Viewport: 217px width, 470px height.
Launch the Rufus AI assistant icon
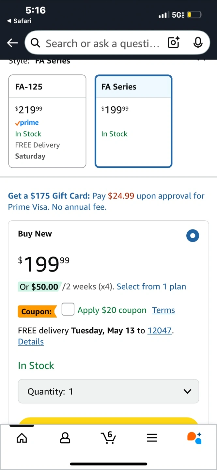[x=194, y=438]
